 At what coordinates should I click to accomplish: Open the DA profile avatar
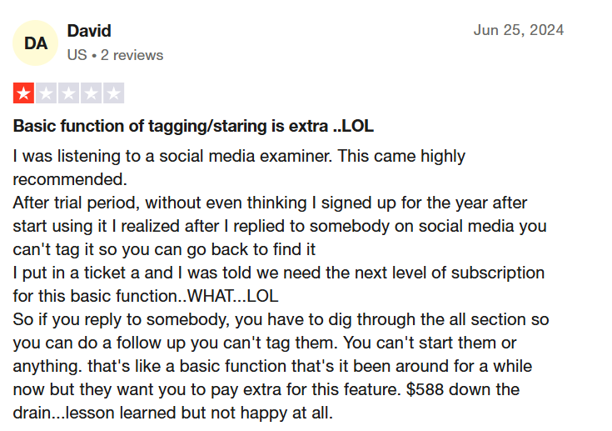coord(36,43)
